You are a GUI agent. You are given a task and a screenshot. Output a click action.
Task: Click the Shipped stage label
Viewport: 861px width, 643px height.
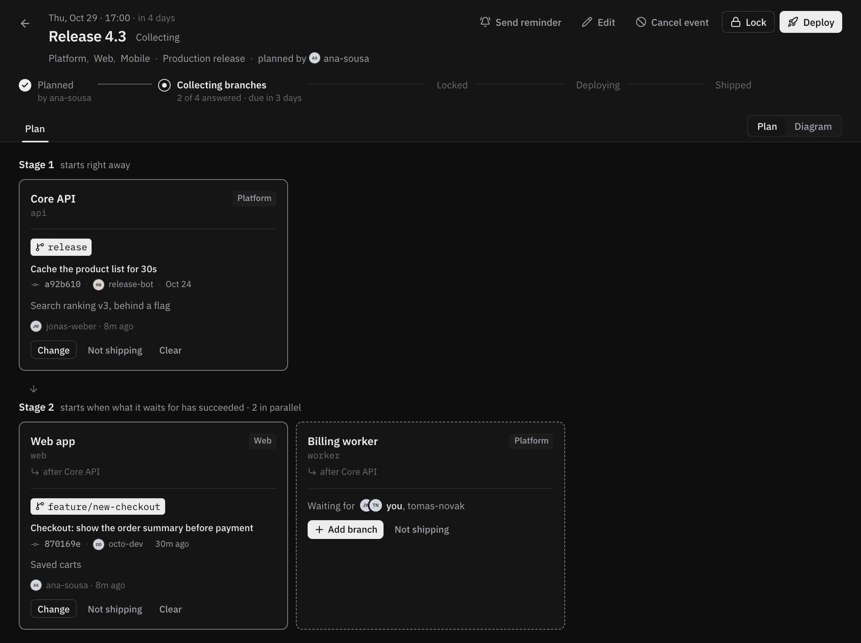pyautogui.click(x=733, y=85)
